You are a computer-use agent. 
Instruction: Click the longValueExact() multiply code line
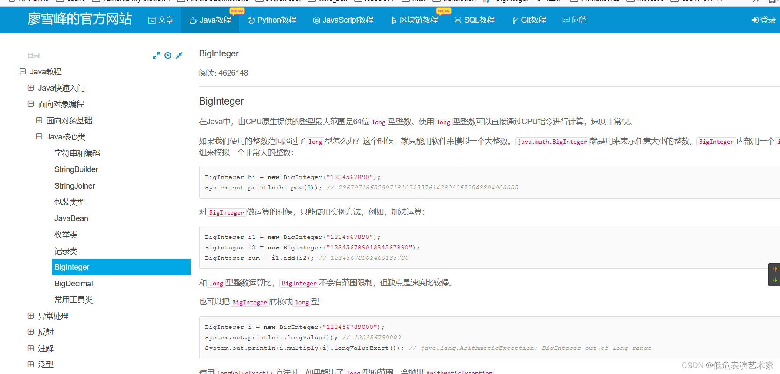point(428,348)
